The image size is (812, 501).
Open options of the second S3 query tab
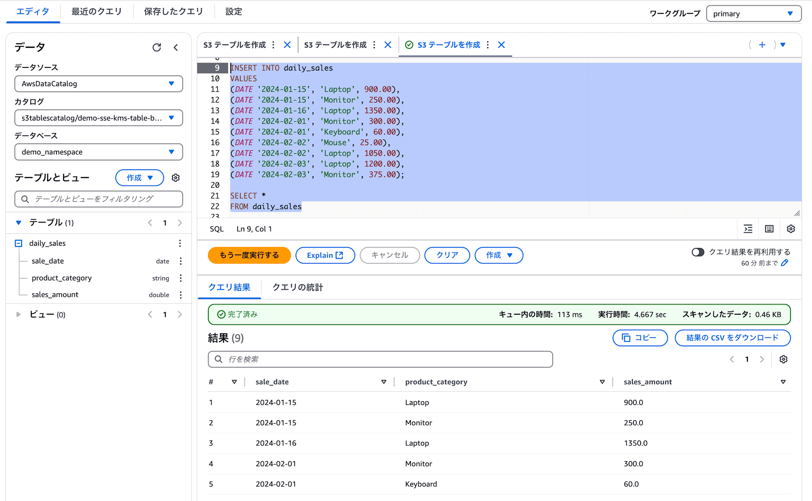(374, 45)
